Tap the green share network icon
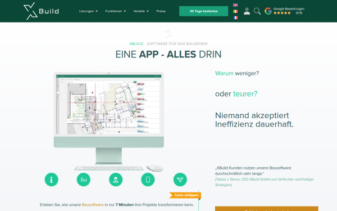This screenshot has width=337, height=211. [180, 179]
